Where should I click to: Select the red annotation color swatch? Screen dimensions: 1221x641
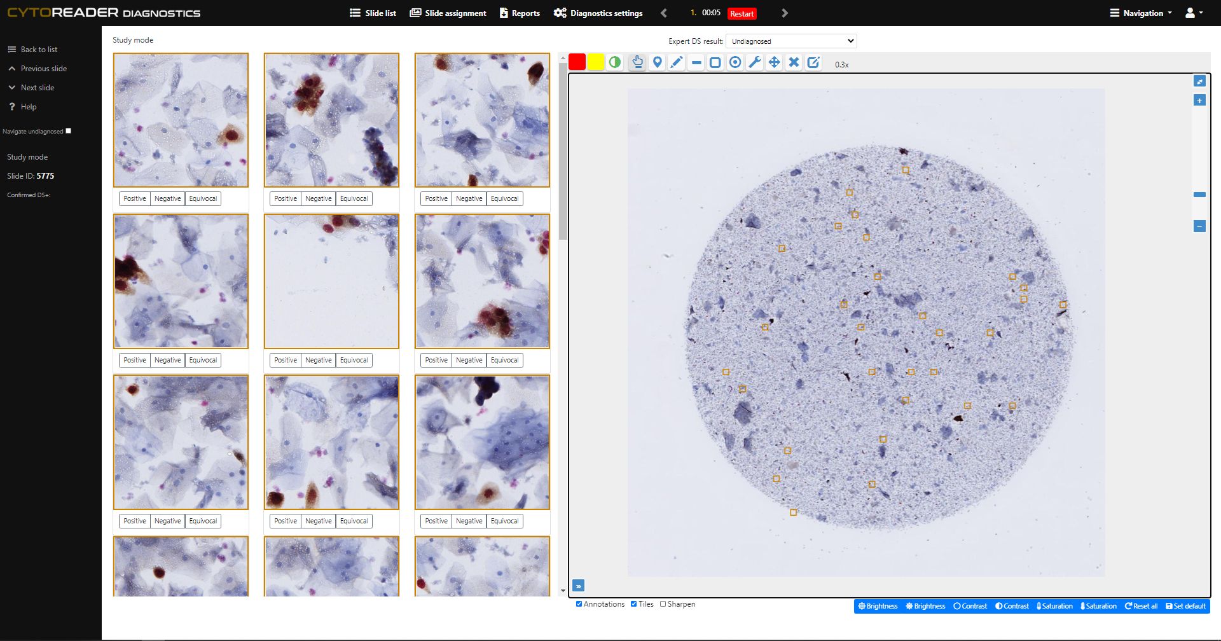click(x=577, y=62)
